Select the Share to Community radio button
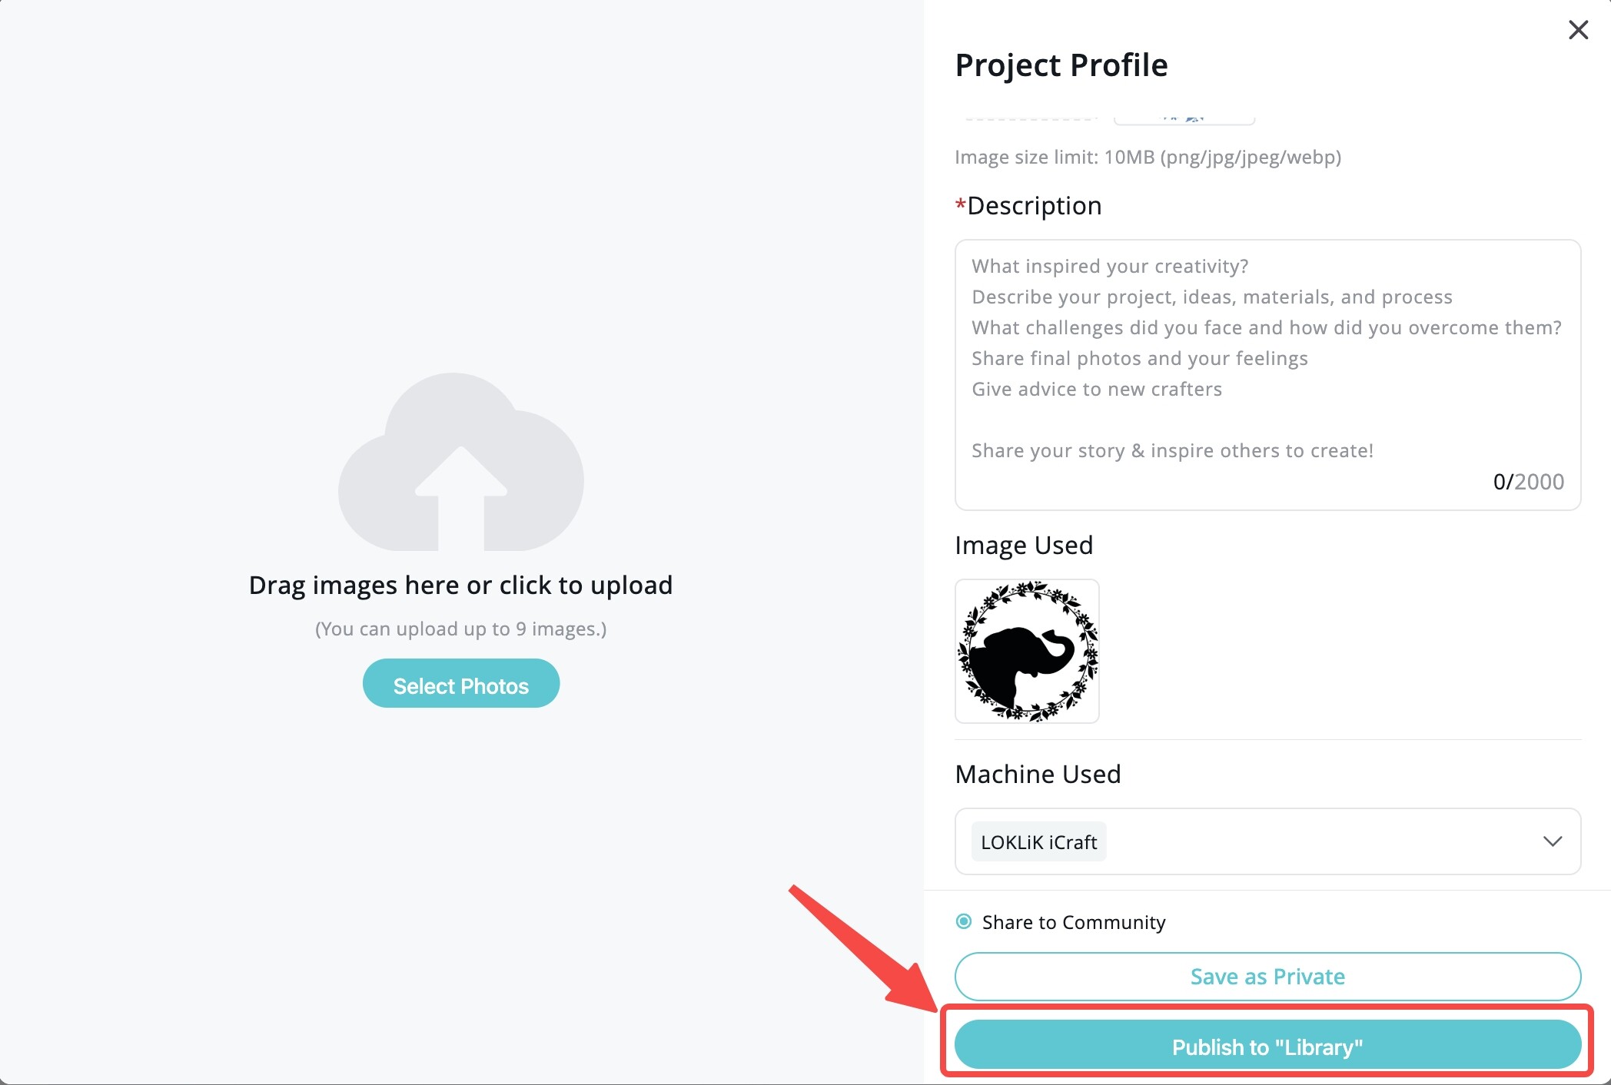 point(964,921)
